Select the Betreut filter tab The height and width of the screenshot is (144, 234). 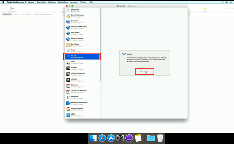coord(16,14)
